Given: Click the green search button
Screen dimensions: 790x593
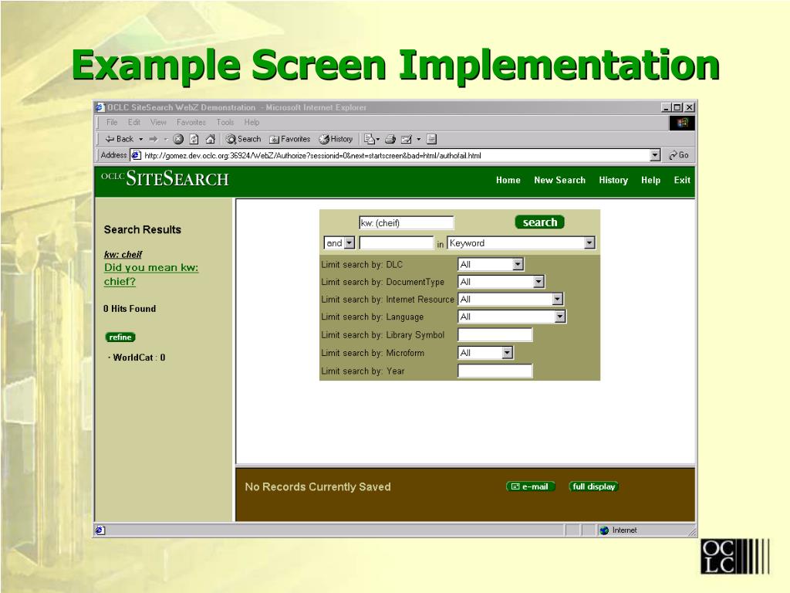Looking at the screenshot, I should pyautogui.click(x=539, y=222).
